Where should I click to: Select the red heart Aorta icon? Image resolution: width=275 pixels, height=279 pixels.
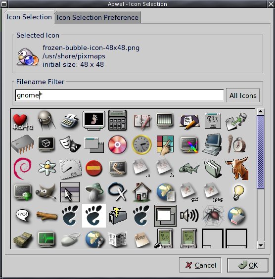[23, 122]
